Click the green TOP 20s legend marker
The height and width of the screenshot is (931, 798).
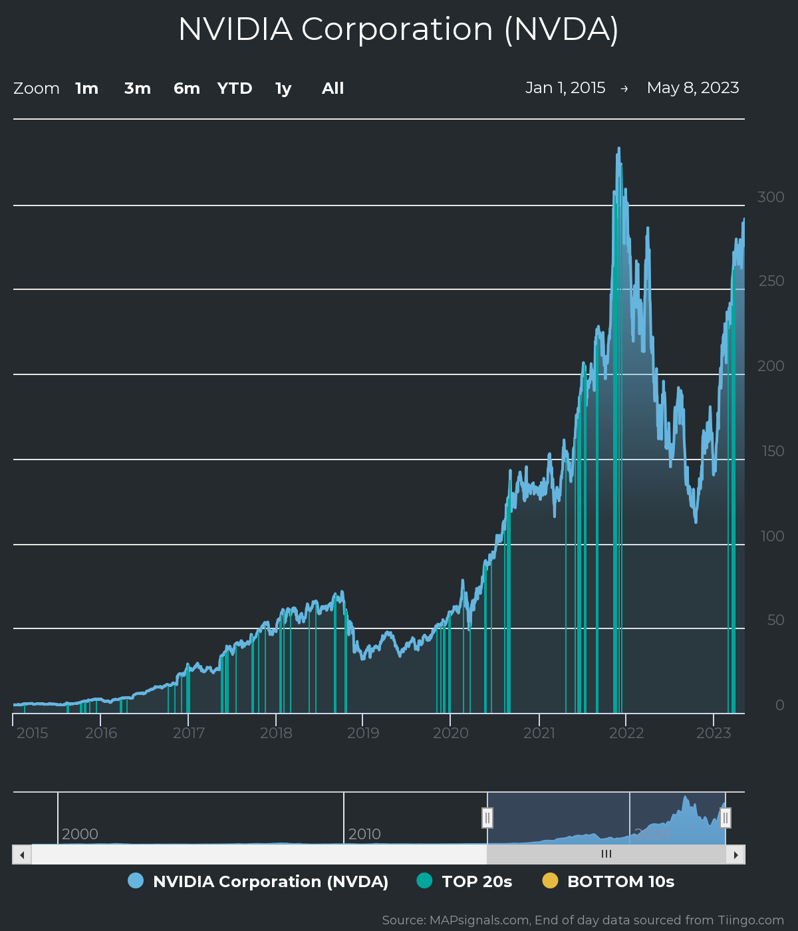pyautogui.click(x=424, y=881)
